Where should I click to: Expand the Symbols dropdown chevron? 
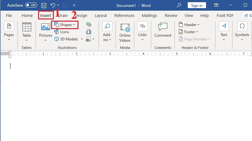242,40
